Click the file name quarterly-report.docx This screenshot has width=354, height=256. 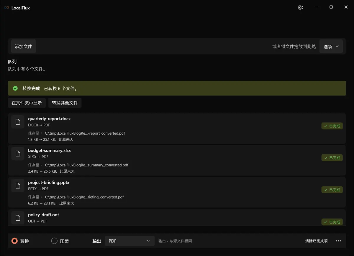[x=49, y=119]
